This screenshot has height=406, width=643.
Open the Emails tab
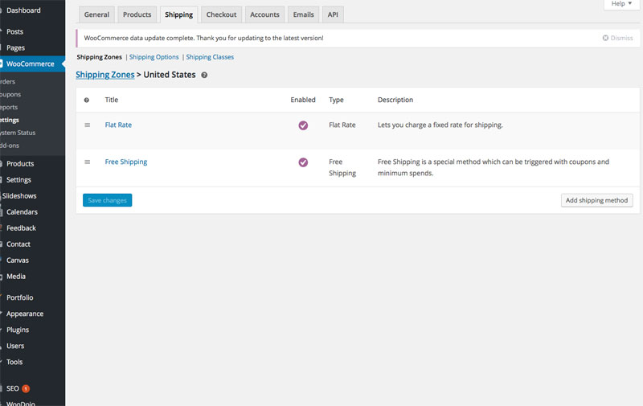tap(304, 14)
